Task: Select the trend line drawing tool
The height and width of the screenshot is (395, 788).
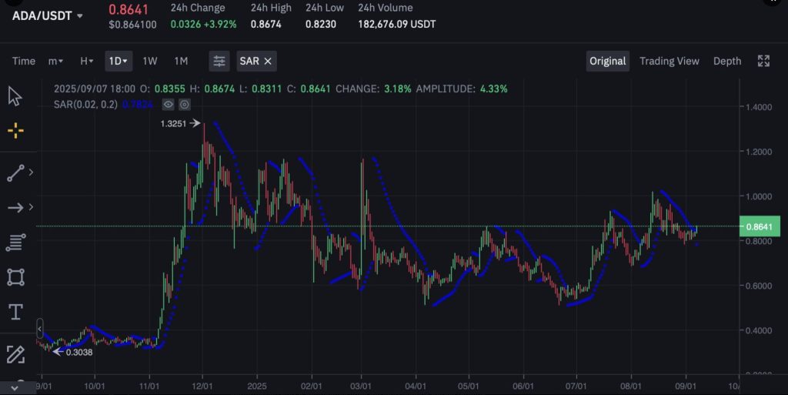Action: 15,173
